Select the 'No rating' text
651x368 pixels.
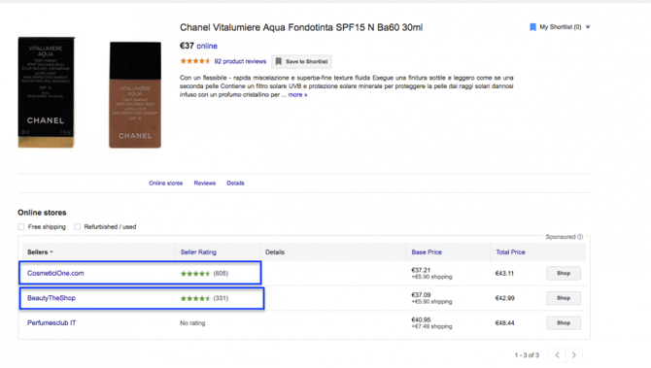pos(192,323)
